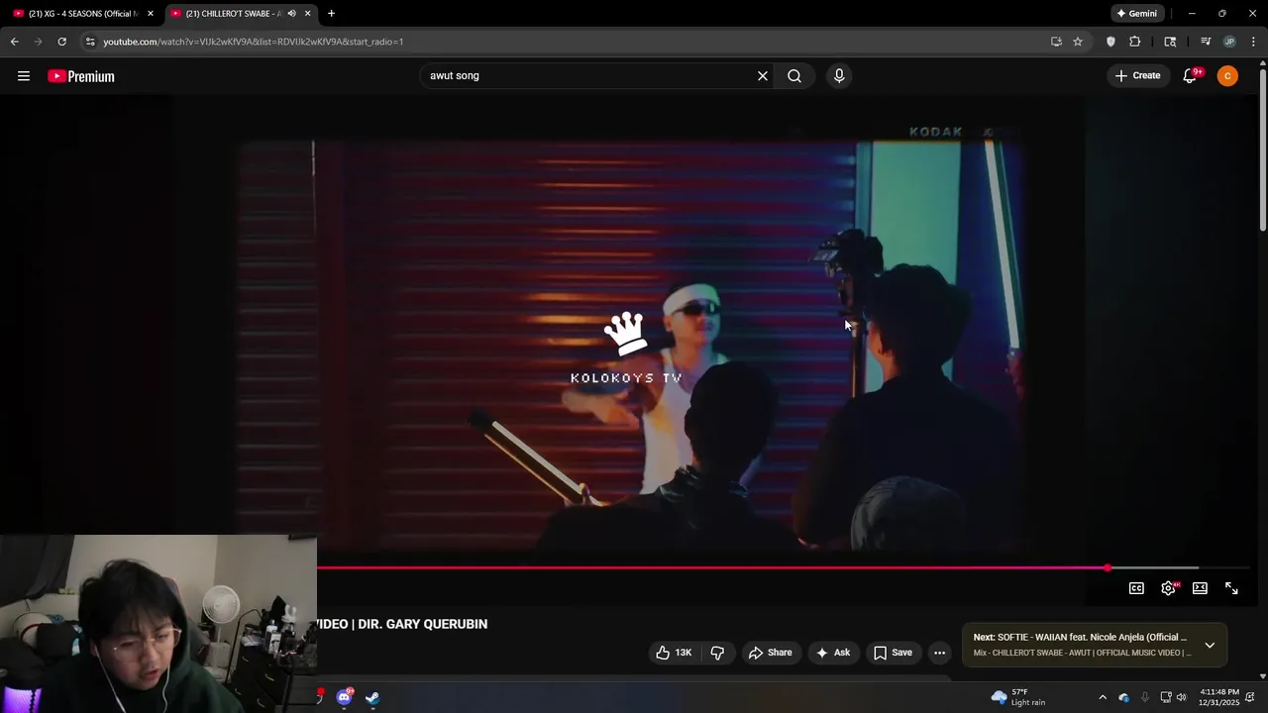Open the Ask AI button
This screenshot has height=713, width=1268.
pos(832,653)
